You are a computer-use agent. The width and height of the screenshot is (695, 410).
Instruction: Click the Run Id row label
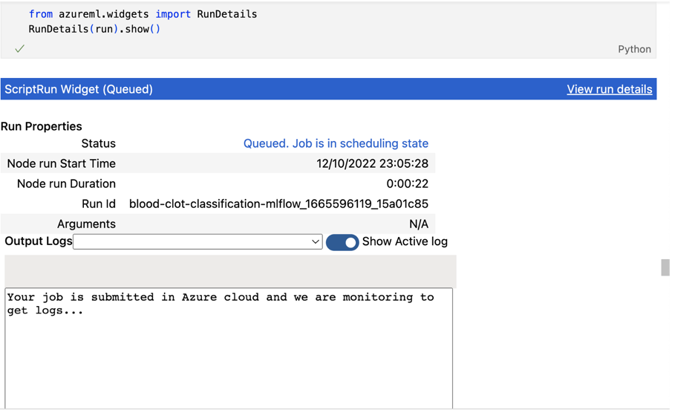click(99, 204)
